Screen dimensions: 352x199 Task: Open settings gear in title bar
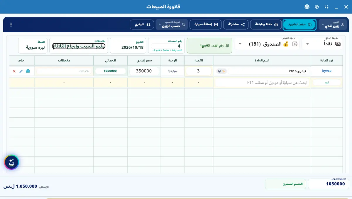click(x=307, y=7)
